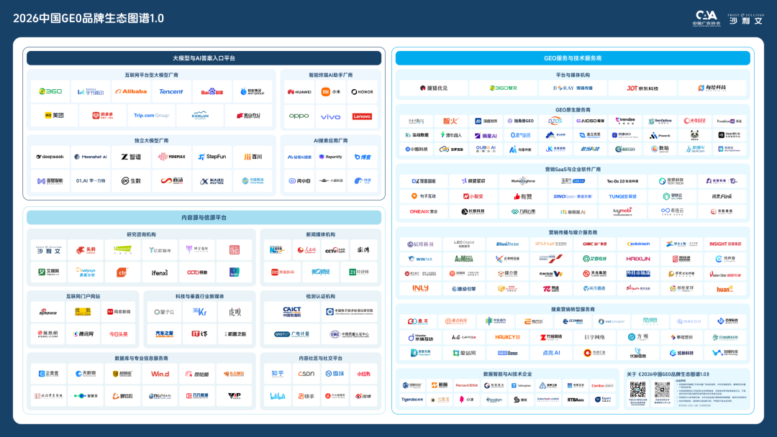Click the StepFun logo
The image size is (777, 437).
pos(212,157)
